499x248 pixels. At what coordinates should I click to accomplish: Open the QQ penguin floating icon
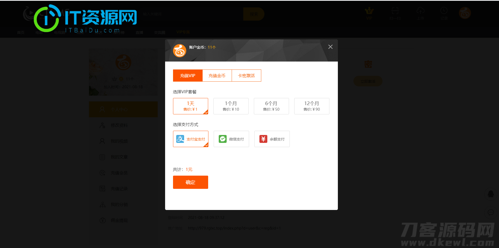(491, 194)
